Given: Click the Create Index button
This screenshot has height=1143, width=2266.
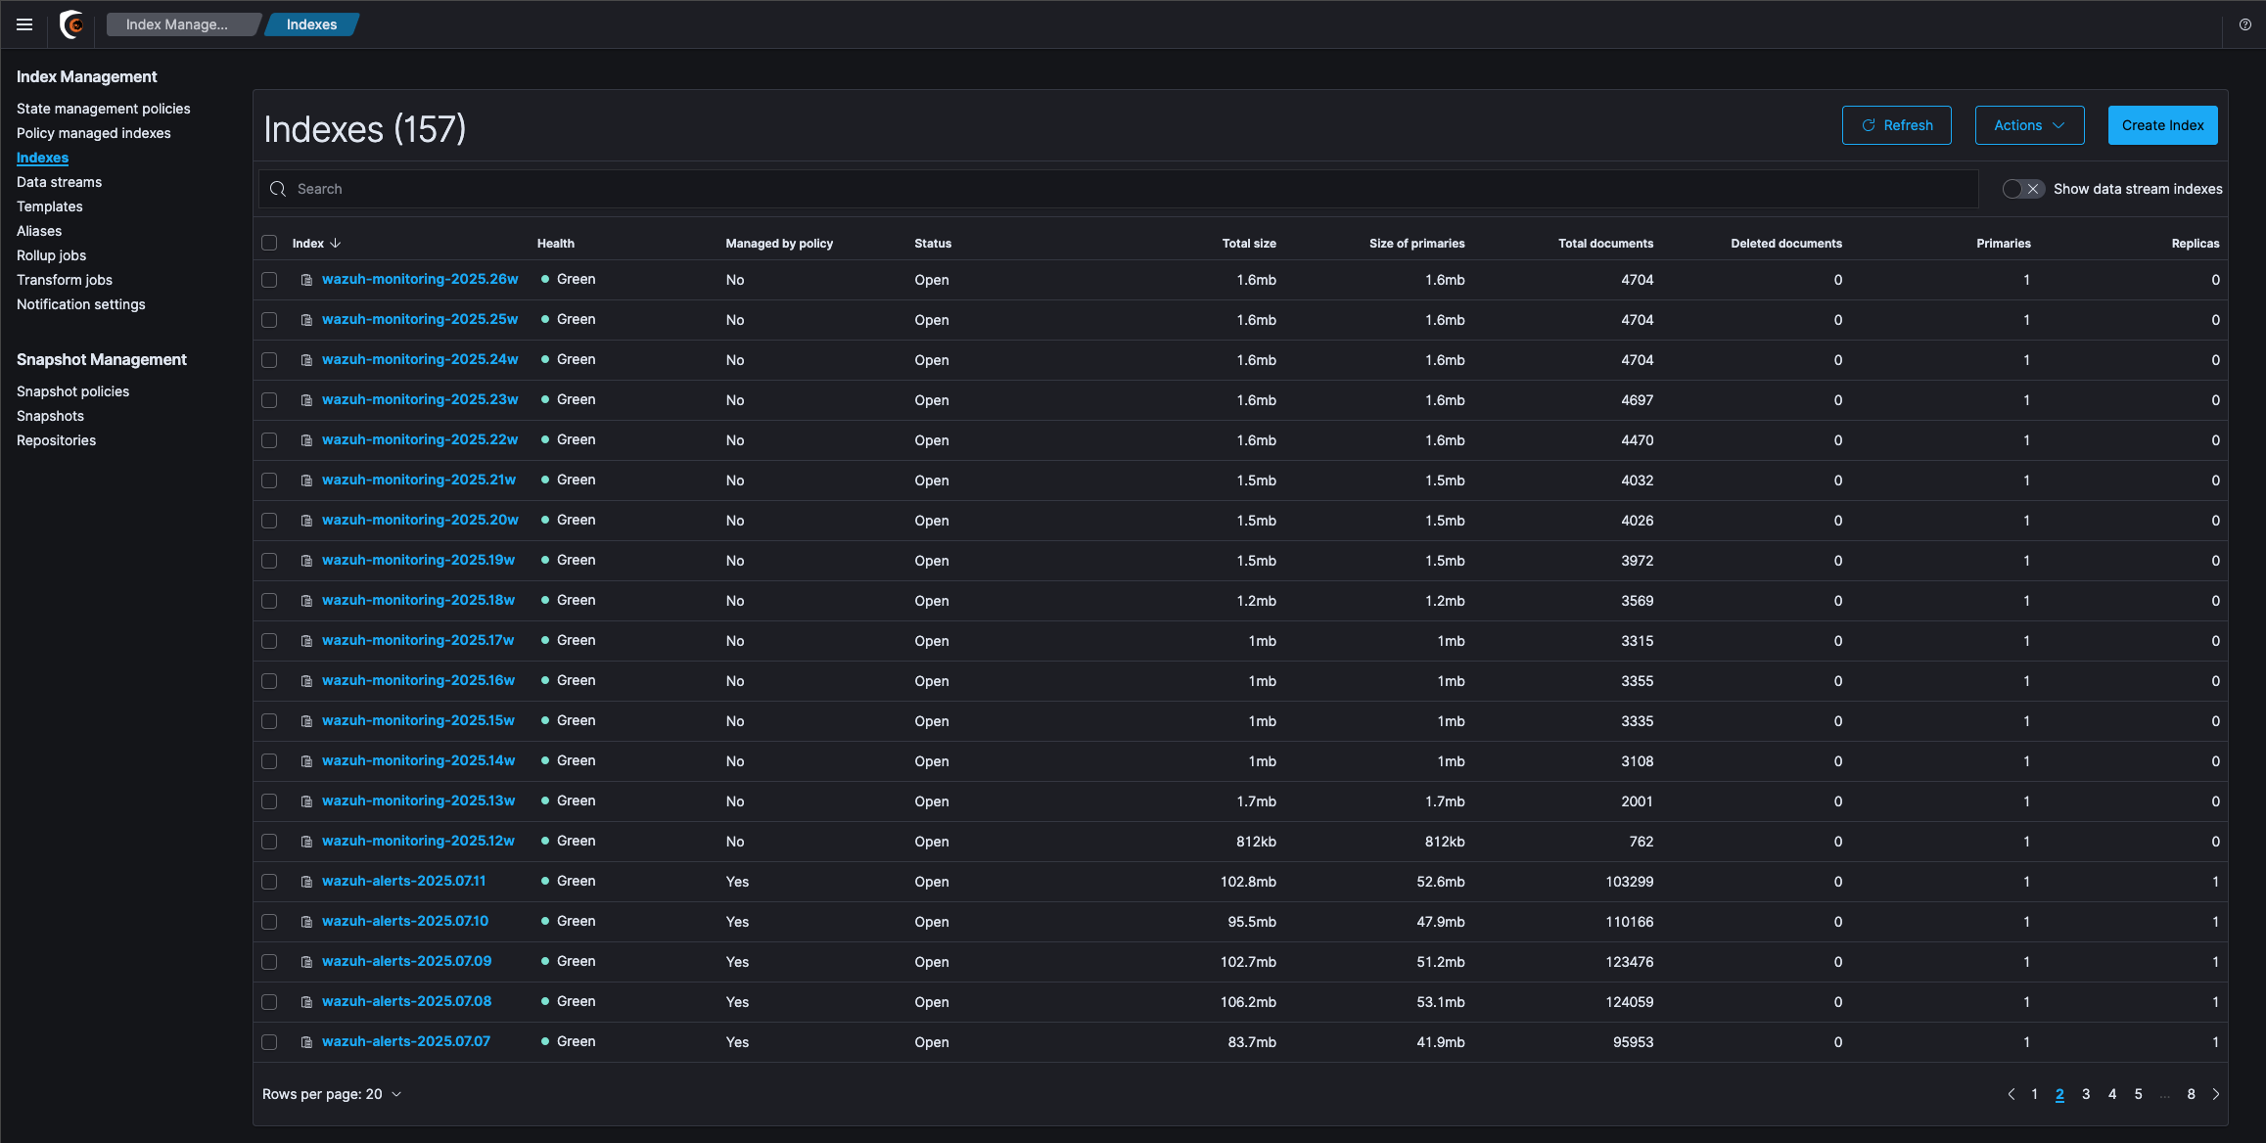Looking at the screenshot, I should pyautogui.click(x=2161, y=125).
